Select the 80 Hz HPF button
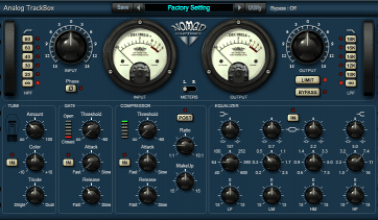Viewport: 378px width, 220px height. pos(27,39)
